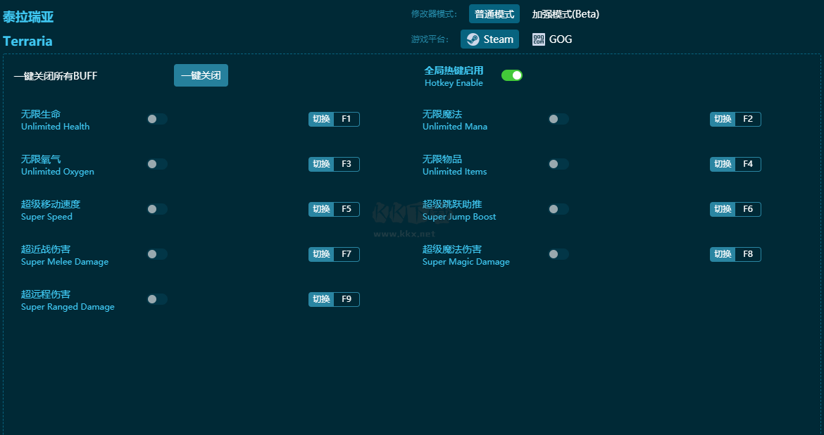Switch on the Super Magic Damage toggle
Viewport: 824px width, 435px height.
coord(558,254)
